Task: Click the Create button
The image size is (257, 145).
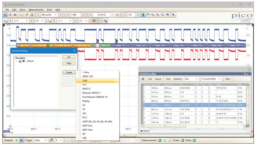Action: pos(69,72)
